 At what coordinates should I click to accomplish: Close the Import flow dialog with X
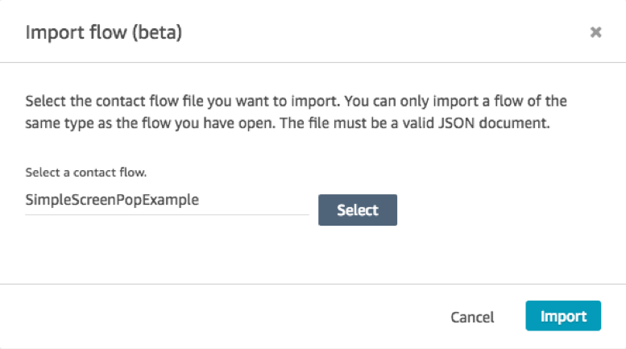point(595,32)
